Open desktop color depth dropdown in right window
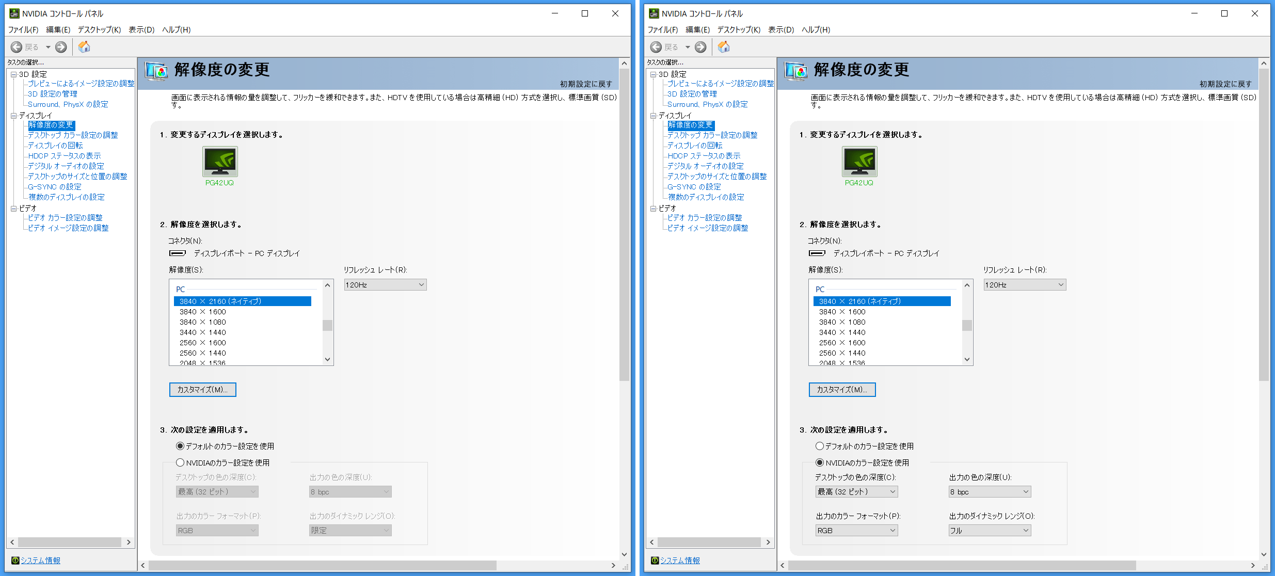The width and height of the screenshot is (1275, 576). (857, 492)
